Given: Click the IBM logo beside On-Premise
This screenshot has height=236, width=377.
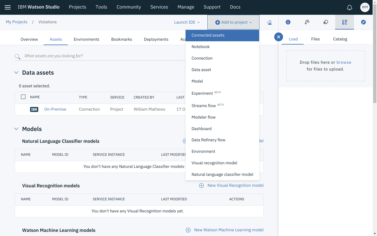Looking at the screenshot, I should (x=34, y=109).
